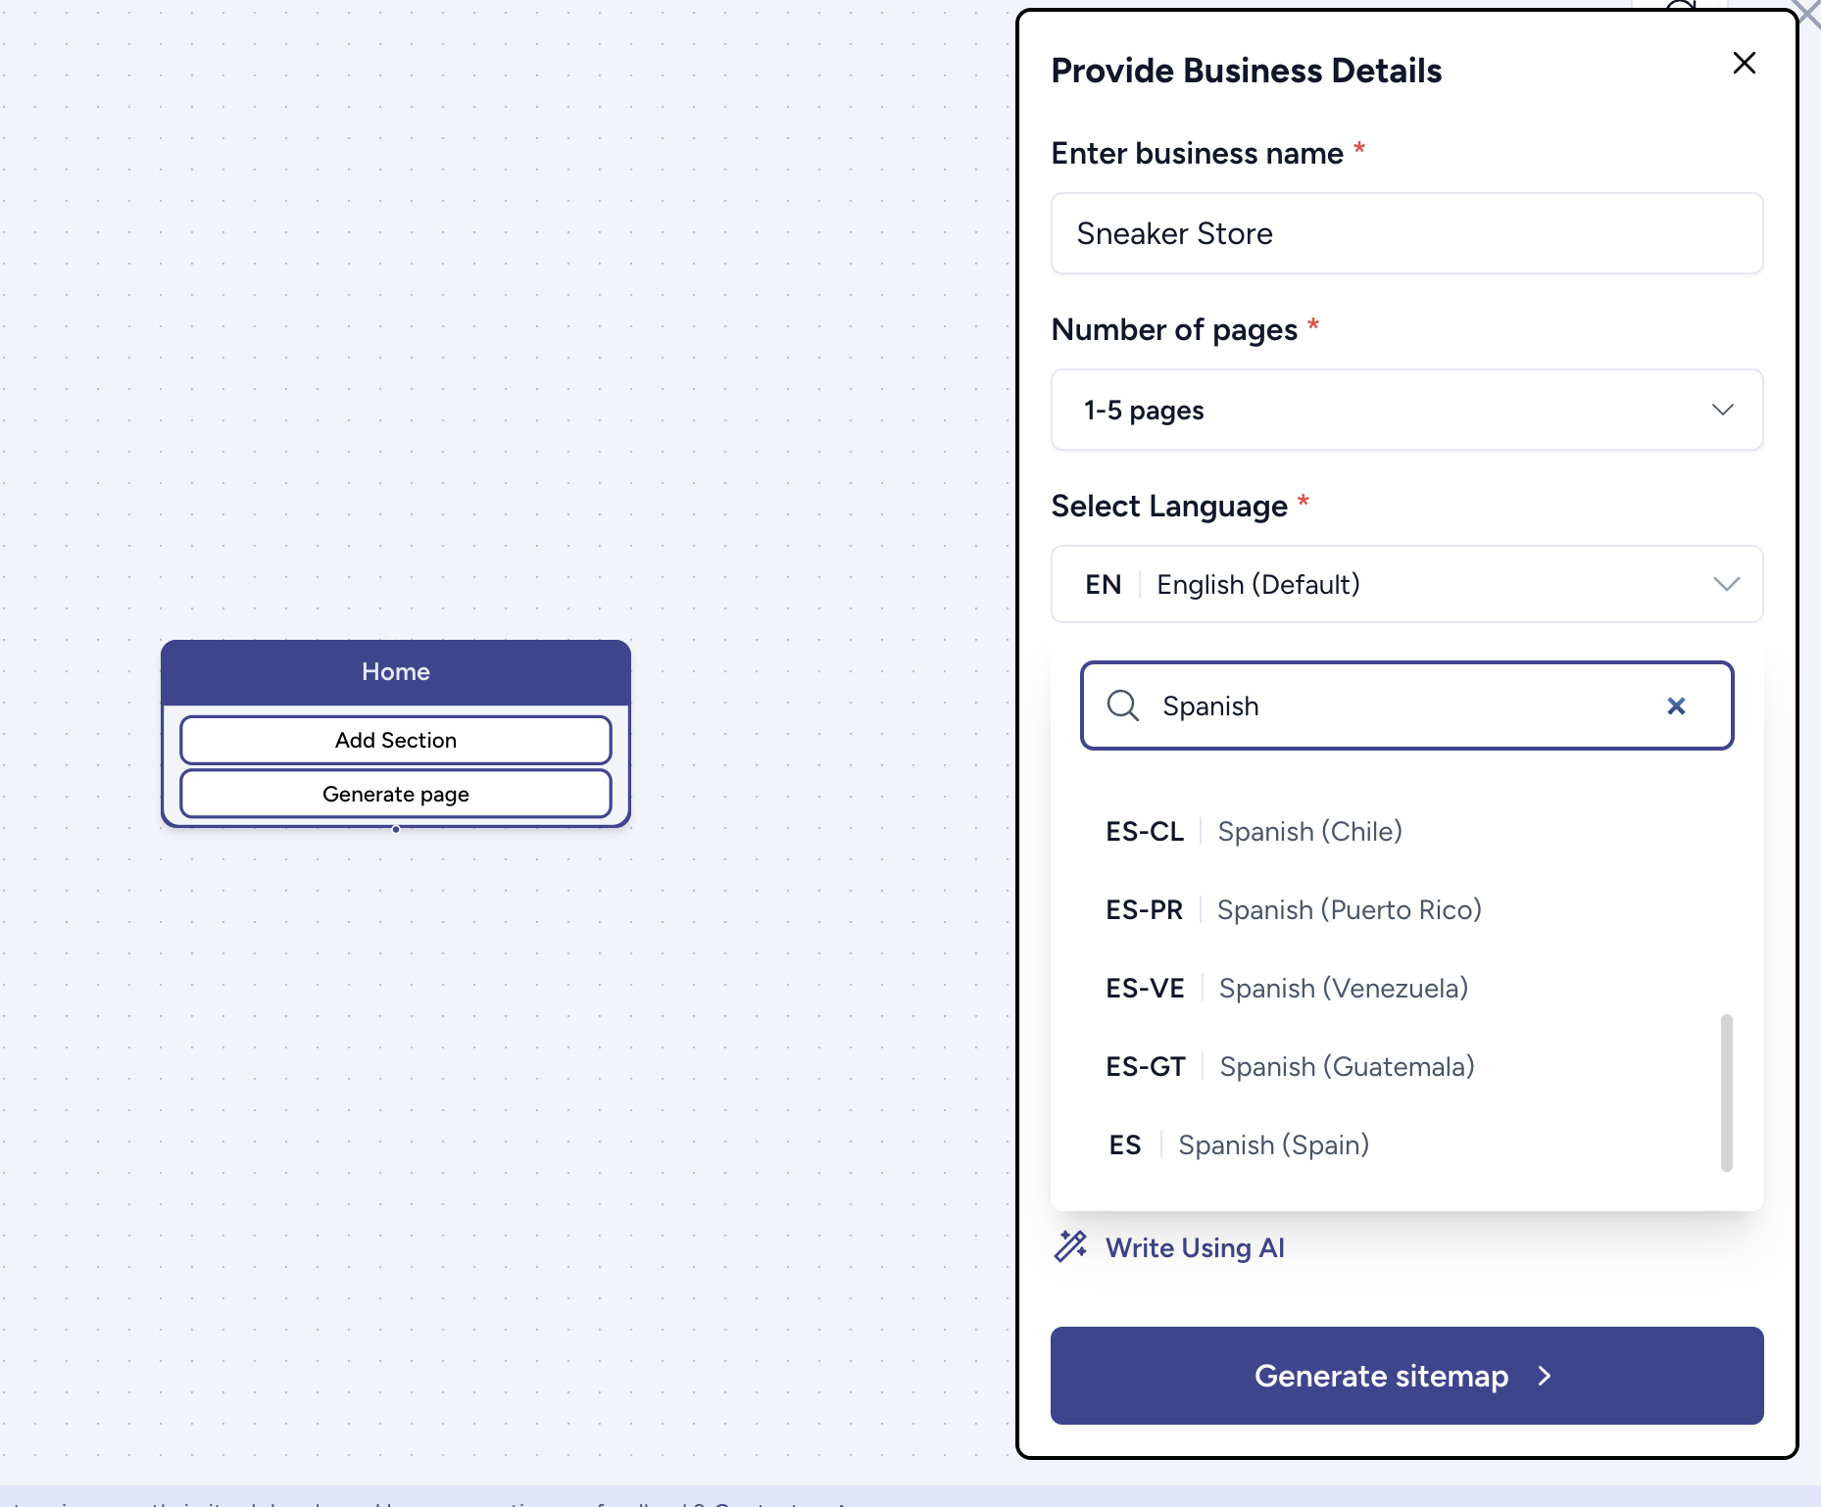Open the Select Language dropdown
The width and height of the screenshot is (1821, 1507).
[x=1405, y=584]
